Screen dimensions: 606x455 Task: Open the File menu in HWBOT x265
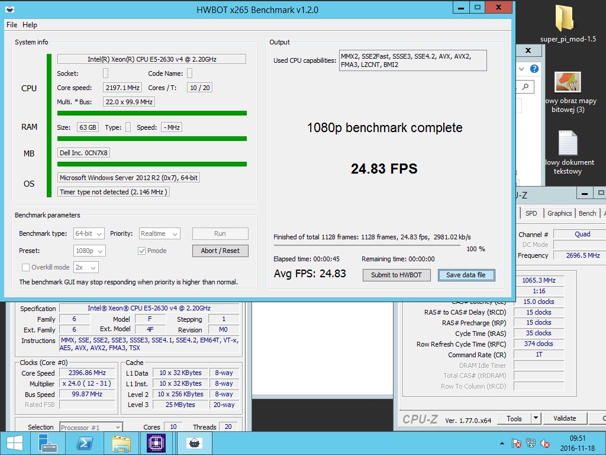point(12,25)
